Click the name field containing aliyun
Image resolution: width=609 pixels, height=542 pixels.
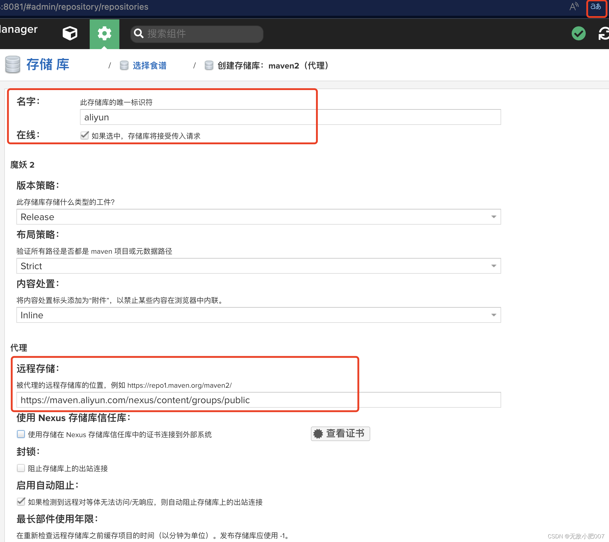(x=290, y=117)
